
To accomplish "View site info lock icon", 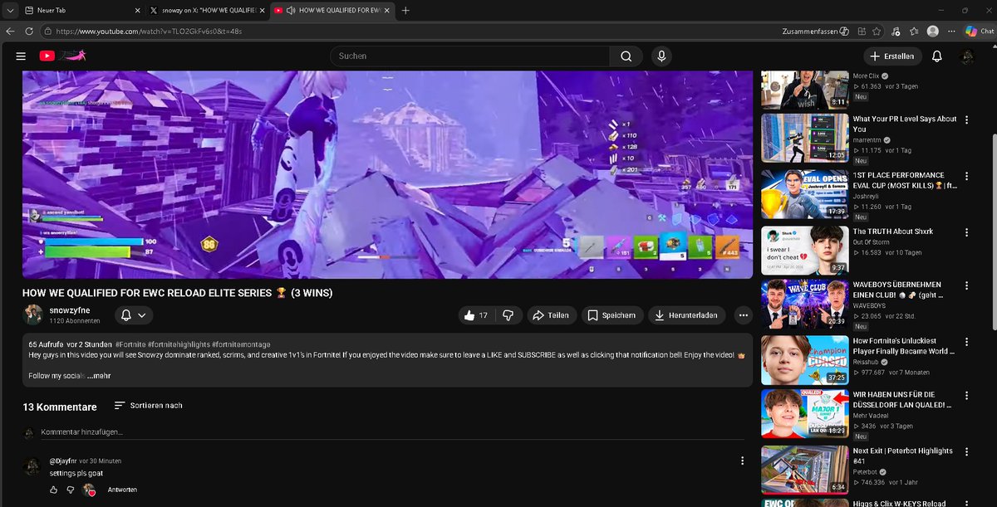I will point(48,31).
